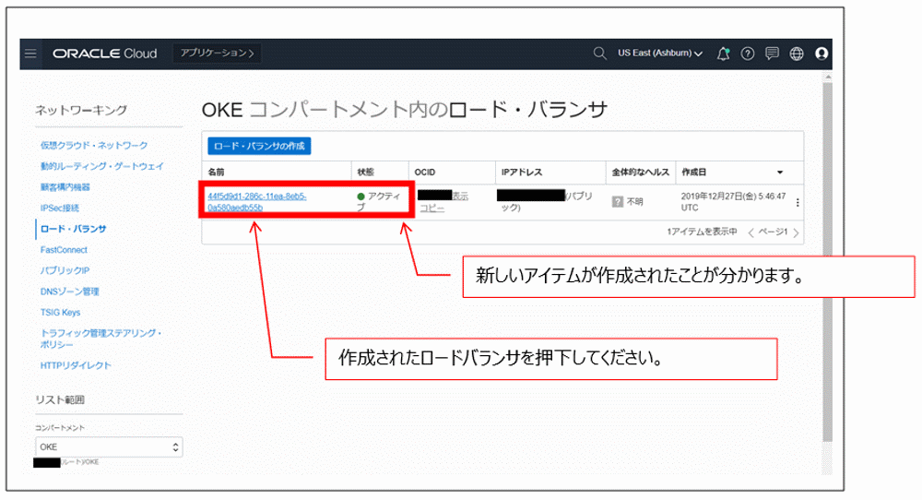The image size is (922, 500).
Task: Open the hamburger navigation menu
Action: click(x=30, y=54)
